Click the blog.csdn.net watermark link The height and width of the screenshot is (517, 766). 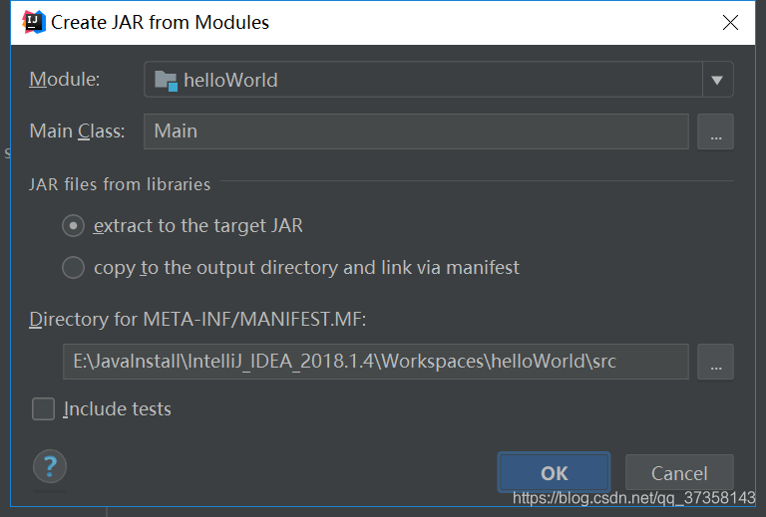pyautogui.click(x=633, y=498)
